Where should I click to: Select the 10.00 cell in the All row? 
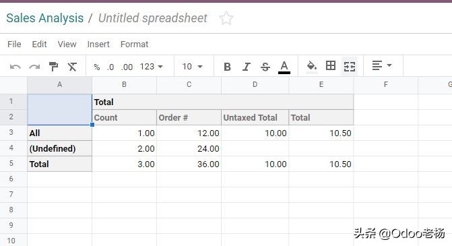pos(255,133)
